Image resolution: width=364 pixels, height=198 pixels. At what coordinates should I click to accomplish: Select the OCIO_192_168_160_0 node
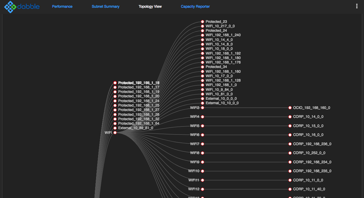pyautogui.click(x=290, y=108)
